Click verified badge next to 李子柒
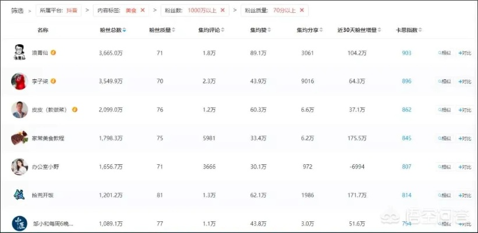478x233 pixels. pos(54,81)
